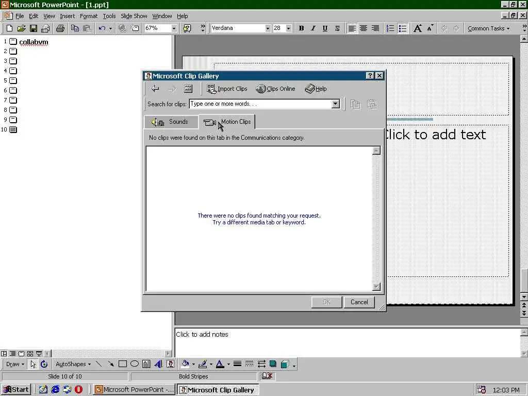Click All Categories icon in Clip Gallery
This screenshot has height=396, width=528.
(188, 89)
